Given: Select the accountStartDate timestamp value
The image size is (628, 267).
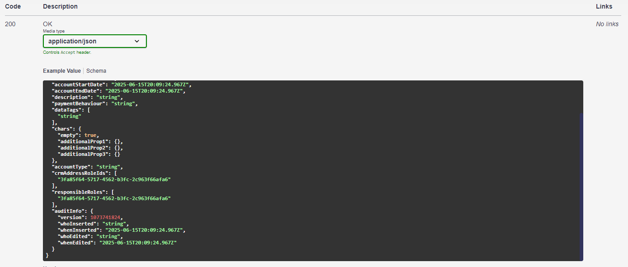Looking at the screenshot, I should 150,84.
